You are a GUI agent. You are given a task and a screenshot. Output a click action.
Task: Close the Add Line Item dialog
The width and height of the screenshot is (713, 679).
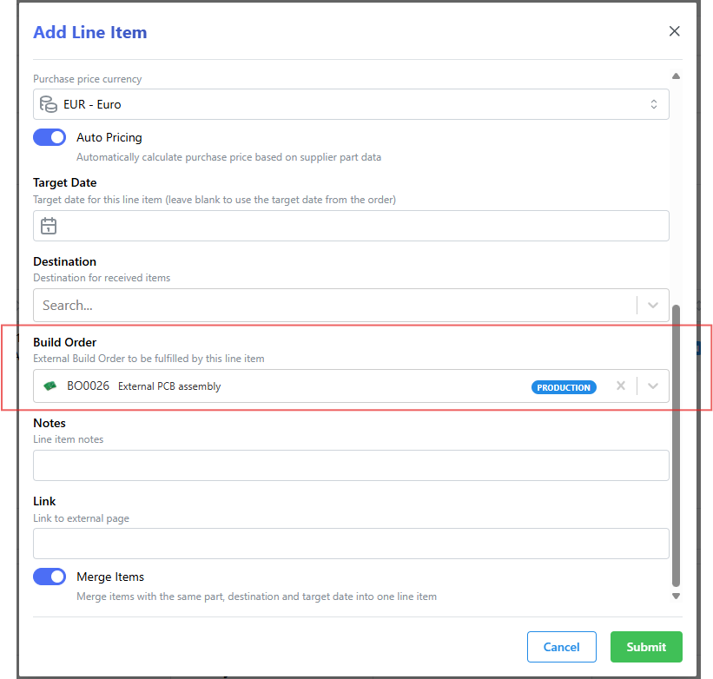click(x=675, y=30)
